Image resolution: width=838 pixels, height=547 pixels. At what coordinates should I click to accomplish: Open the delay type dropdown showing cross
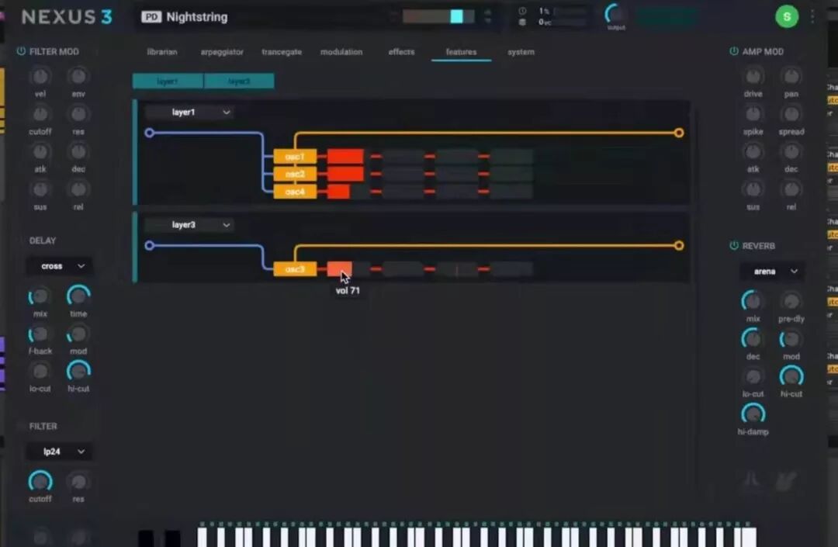pos(60,266)
